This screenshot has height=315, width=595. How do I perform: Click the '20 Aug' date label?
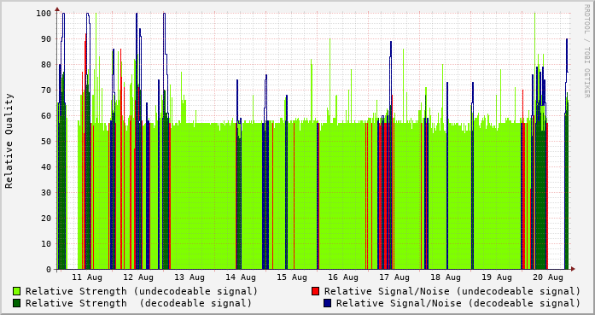(548, 277)
